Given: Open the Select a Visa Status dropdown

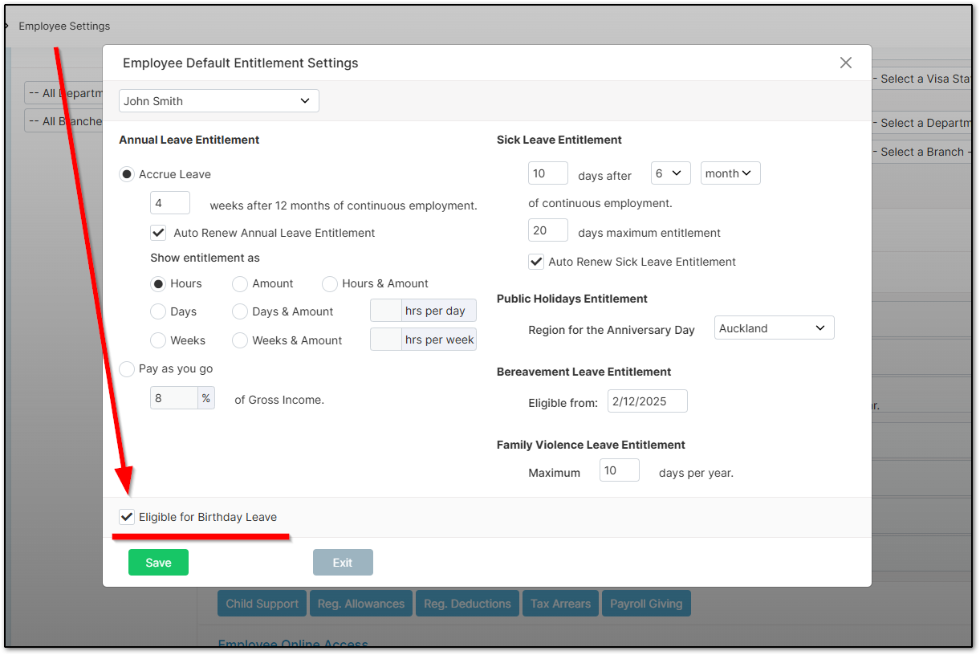Looking at the screenshot, I should coord(921,79).
